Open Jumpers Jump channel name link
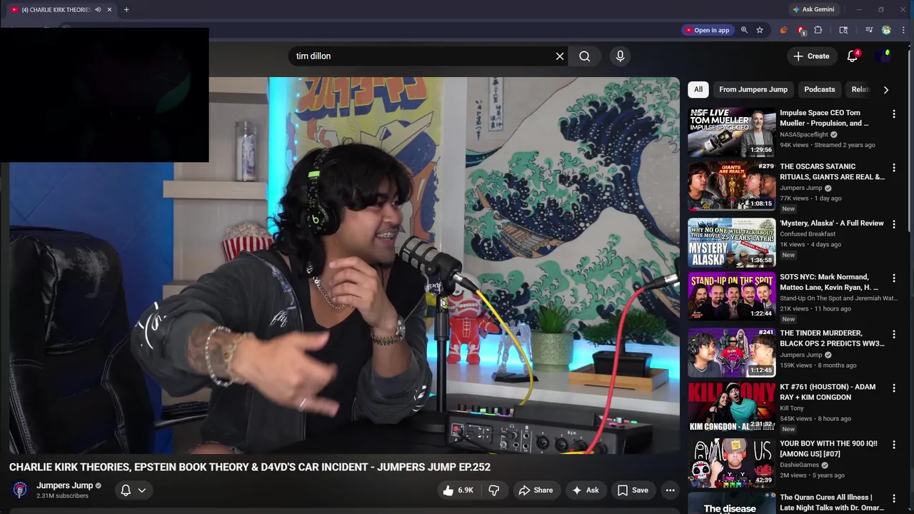Image resolution: width=914 pixels, height=514 pixels. click(64, 485)
